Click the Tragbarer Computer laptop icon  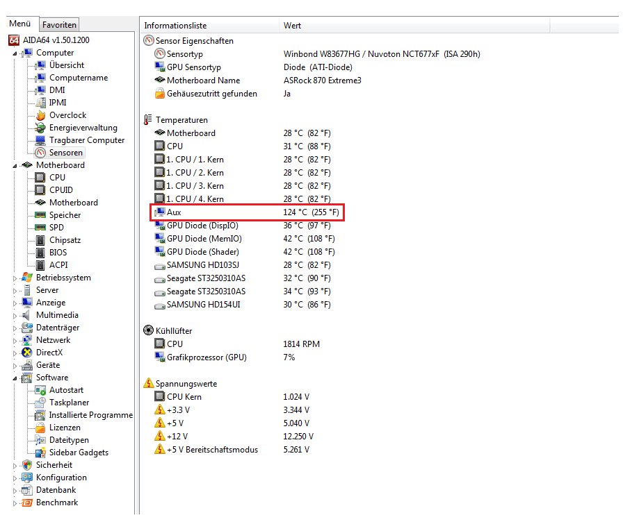[x=40, y=140]
